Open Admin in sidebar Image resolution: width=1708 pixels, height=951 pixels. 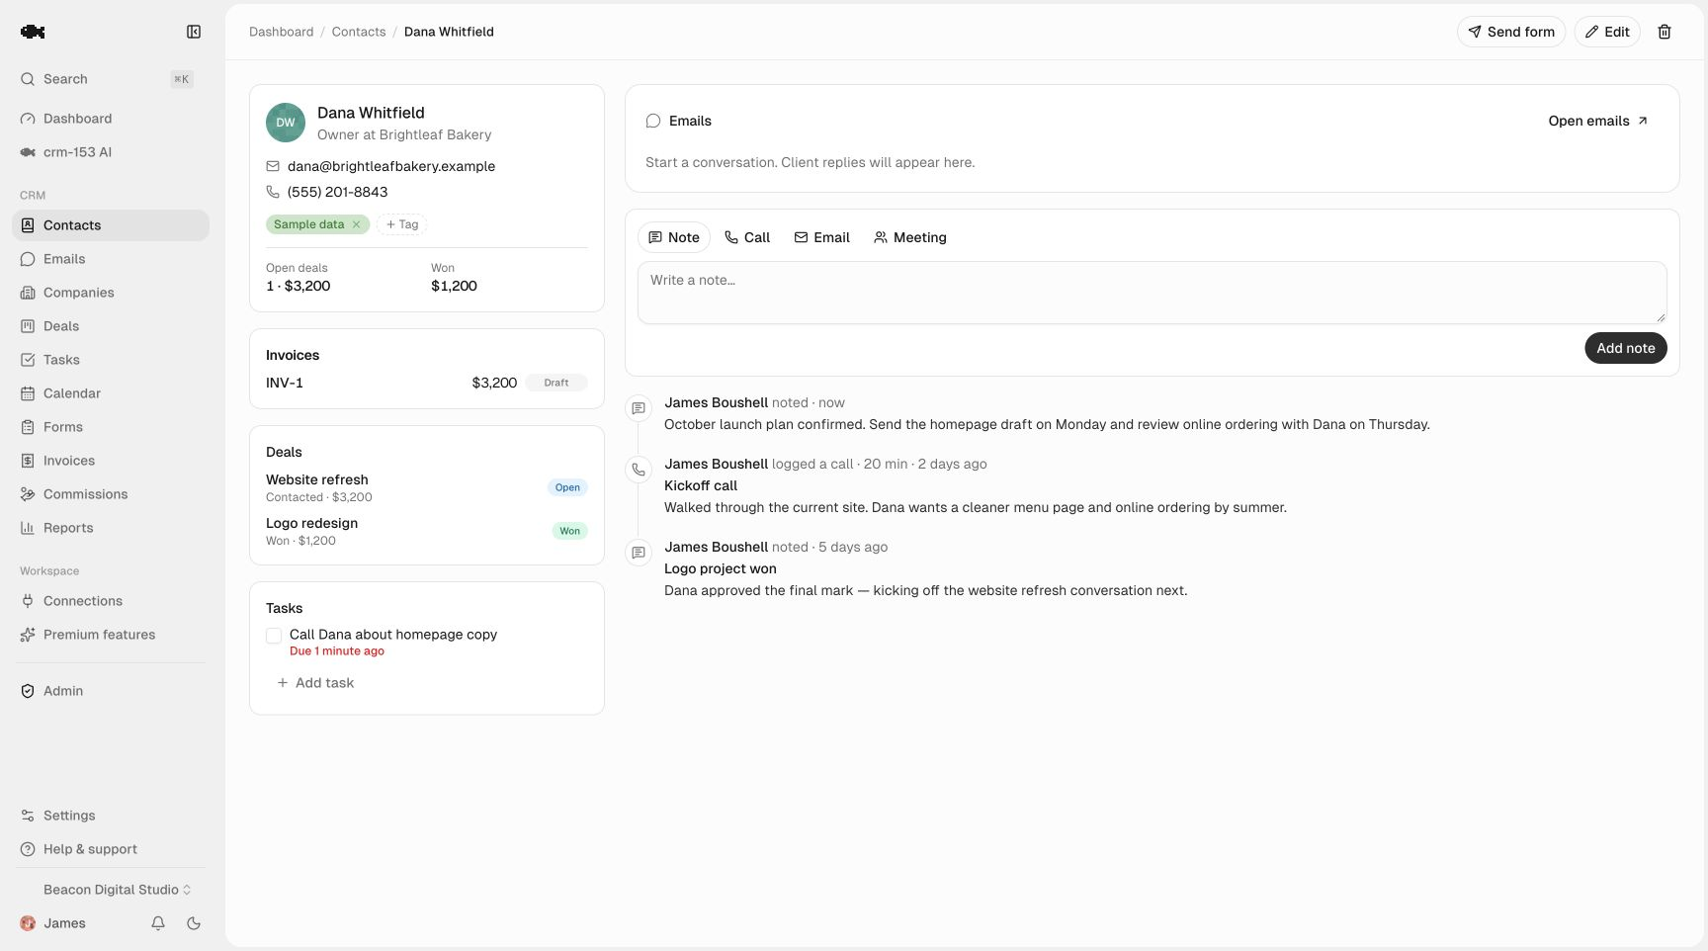click(111, 691)
